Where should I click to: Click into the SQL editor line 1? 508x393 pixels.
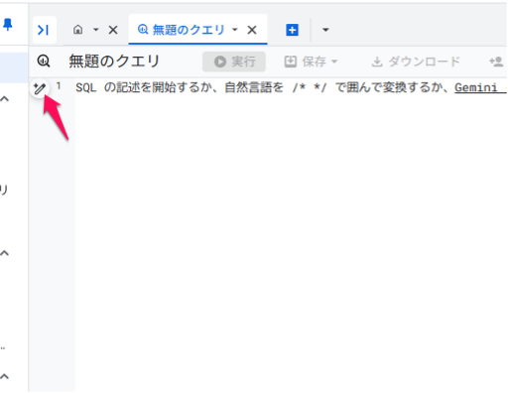(x=291, y=87)
